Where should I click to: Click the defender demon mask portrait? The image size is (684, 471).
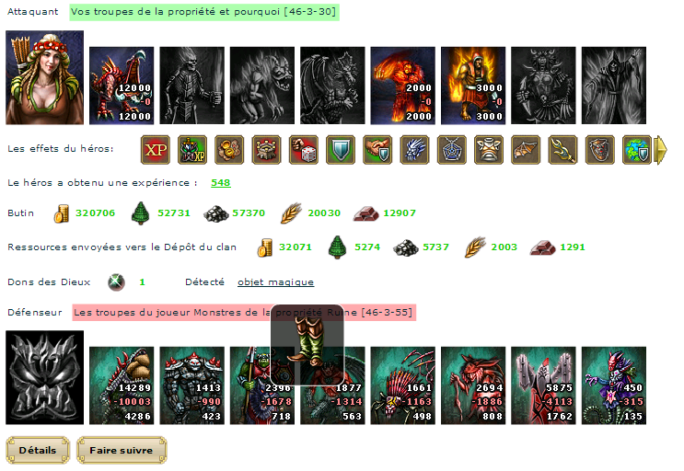[44, 377]
